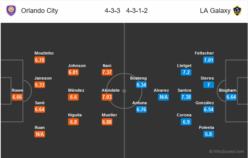Select Rowe's 6.66 goalkeeper rating
Screen dimensions: 248x158
tap(17, 97)
